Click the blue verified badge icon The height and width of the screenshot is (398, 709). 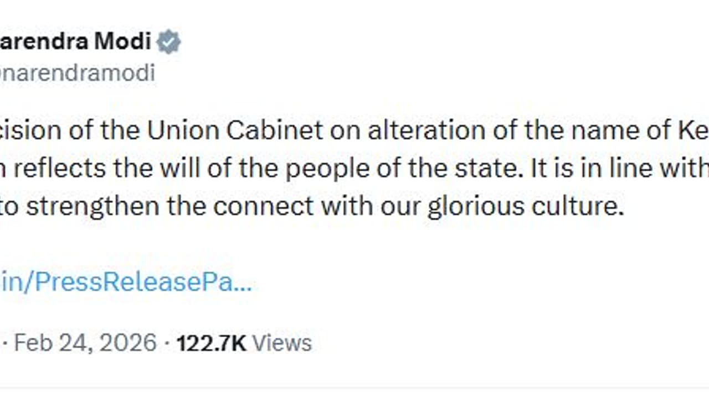[x=168, y=43]
